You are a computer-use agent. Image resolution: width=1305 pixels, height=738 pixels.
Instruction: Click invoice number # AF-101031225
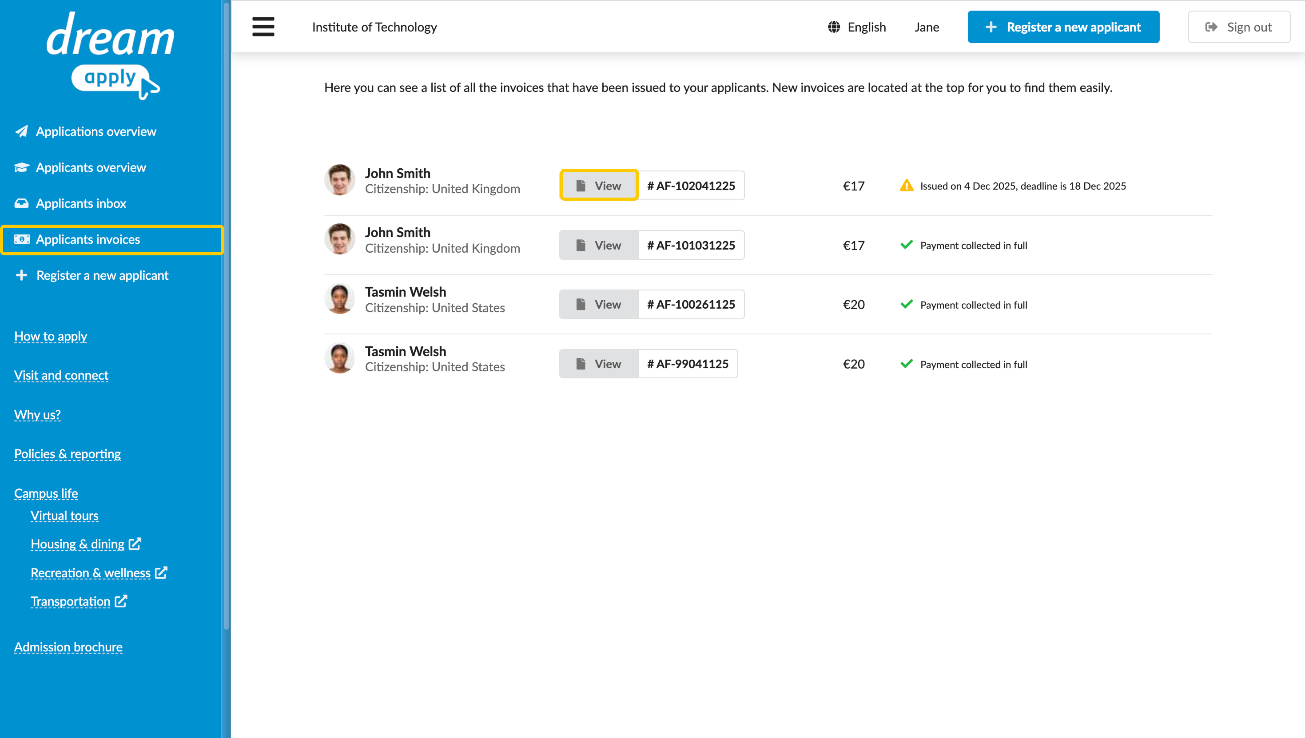pos(691,245)
